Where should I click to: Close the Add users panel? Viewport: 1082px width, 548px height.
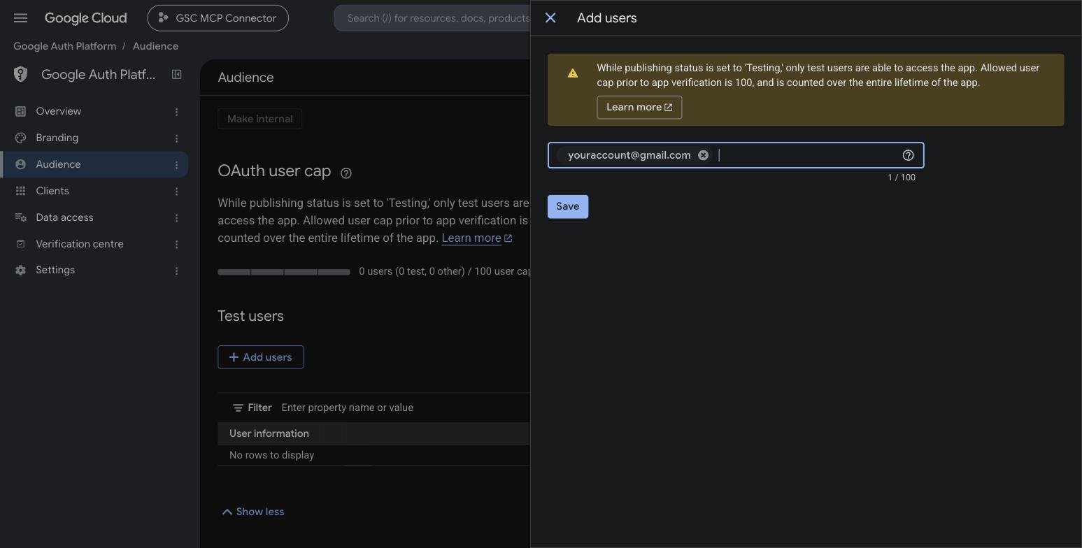coord(550,18)
